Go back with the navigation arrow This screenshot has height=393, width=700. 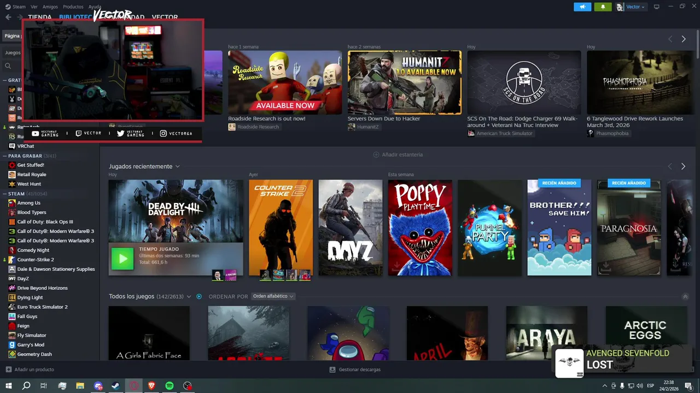pyautogui.click(x=8, y=17)
